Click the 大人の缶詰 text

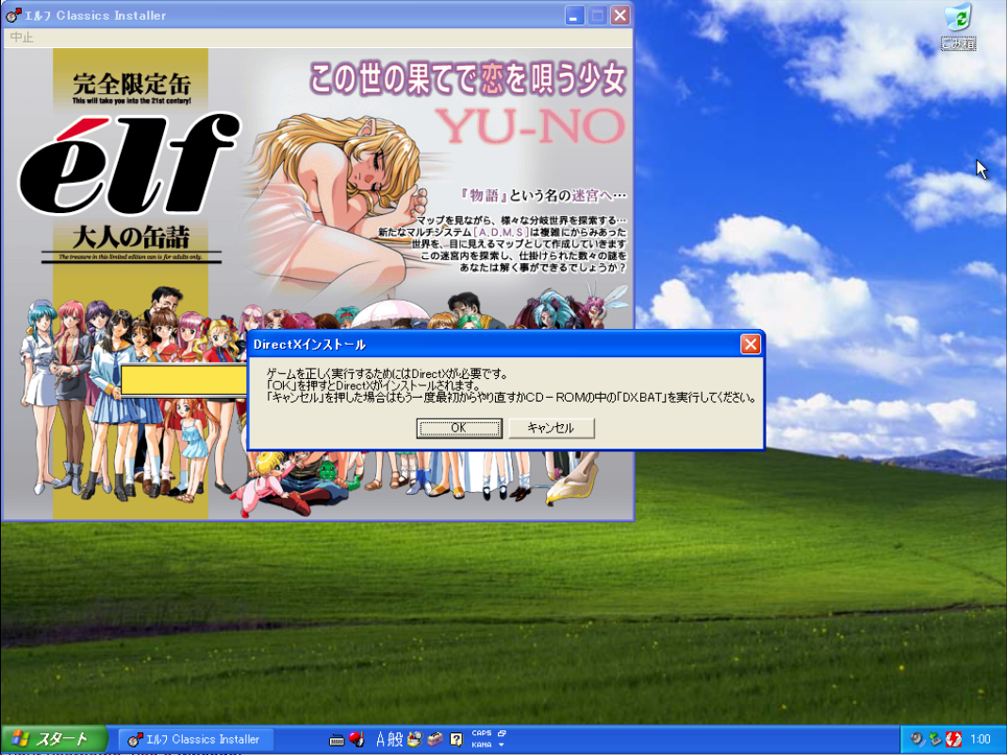coord(131,238)
